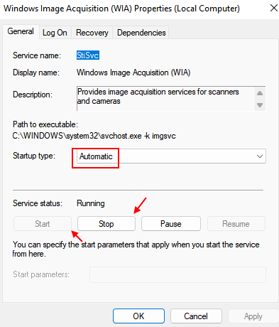Click the highlighted StiSvc service name
Image resolution: width=279 pixels, height=327 pixels.
(88, 55)
